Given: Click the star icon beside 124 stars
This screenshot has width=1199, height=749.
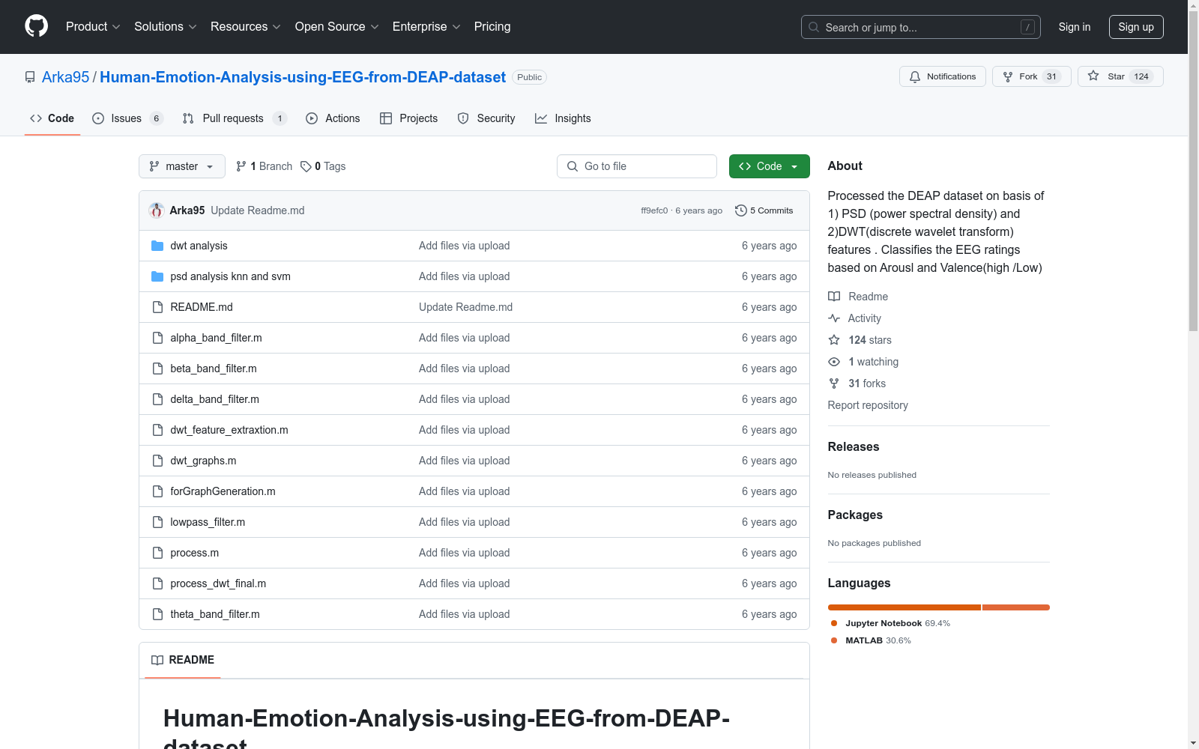Looking at the screenshot, I should (834, 340).
